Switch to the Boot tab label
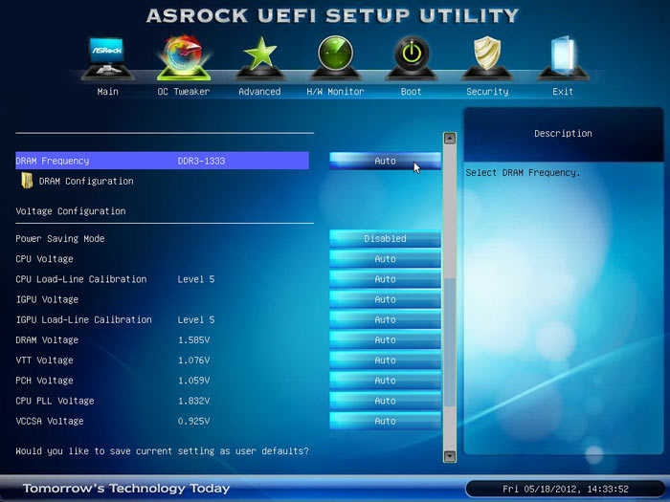This screenshot has width=670, height=502. pyautogui.click(x=411, y=92)
